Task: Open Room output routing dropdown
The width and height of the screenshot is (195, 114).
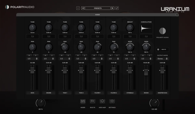Action: click(146, 59)
